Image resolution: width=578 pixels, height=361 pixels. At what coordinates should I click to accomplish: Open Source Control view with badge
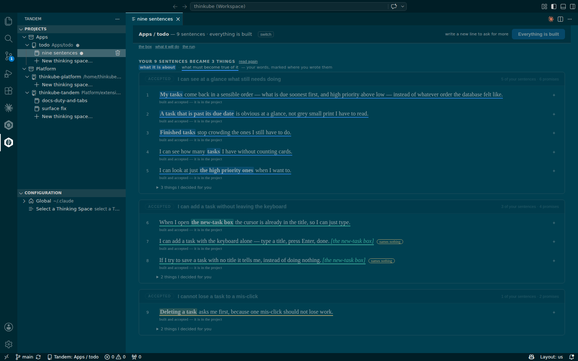[x=9, y=56]
